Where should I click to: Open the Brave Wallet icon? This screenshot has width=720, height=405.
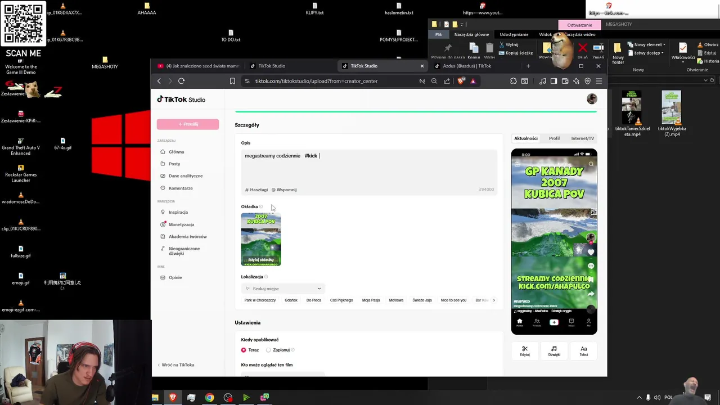point(565,81)
